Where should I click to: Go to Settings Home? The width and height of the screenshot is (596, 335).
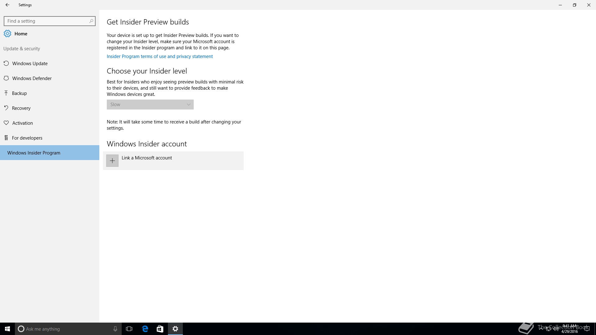(x=50, y=33)
